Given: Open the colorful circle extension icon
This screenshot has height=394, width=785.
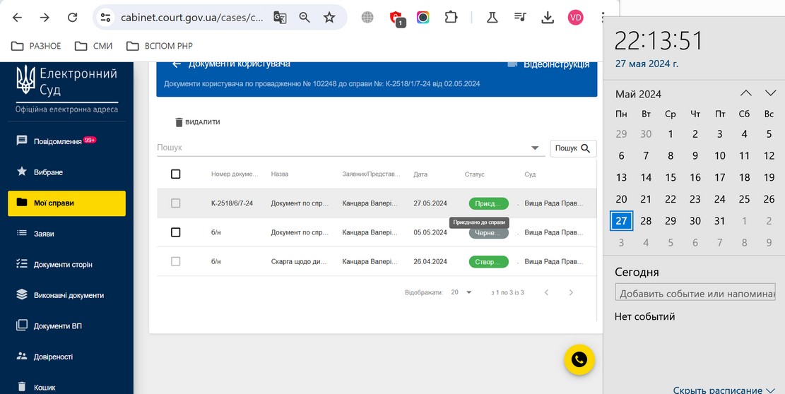Looking at the screenshot, I should (423, 18).
